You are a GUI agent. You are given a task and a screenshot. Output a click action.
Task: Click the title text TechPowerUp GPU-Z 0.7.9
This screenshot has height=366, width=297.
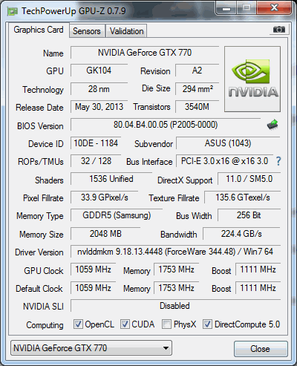coord(74,11)
